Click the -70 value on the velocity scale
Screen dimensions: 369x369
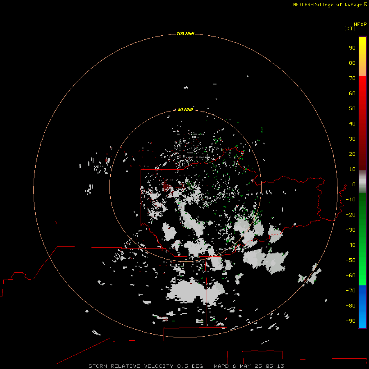pos(351,291)
